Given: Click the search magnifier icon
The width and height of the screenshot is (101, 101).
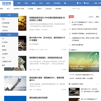Looking at the screenshot, I should click(99, 8).
